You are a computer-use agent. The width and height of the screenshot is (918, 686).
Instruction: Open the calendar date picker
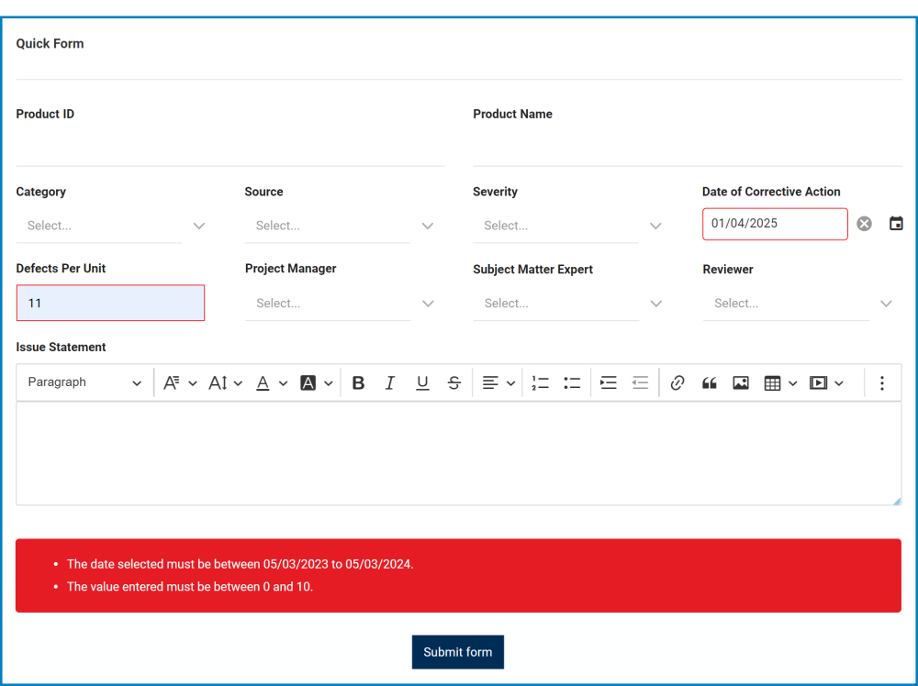click(x=896, y=223)
